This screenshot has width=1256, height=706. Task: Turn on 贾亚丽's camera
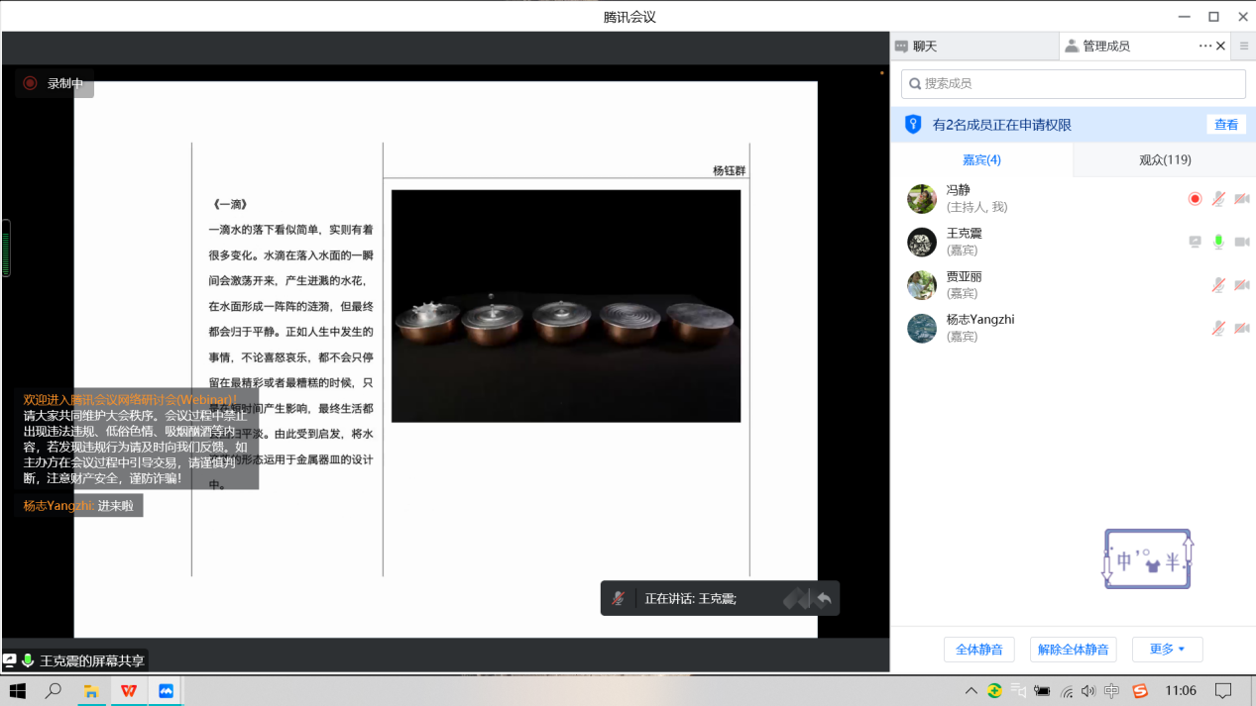tap(1241, 285)
